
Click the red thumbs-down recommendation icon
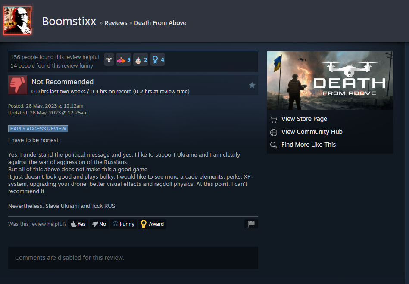pos(18,85)
